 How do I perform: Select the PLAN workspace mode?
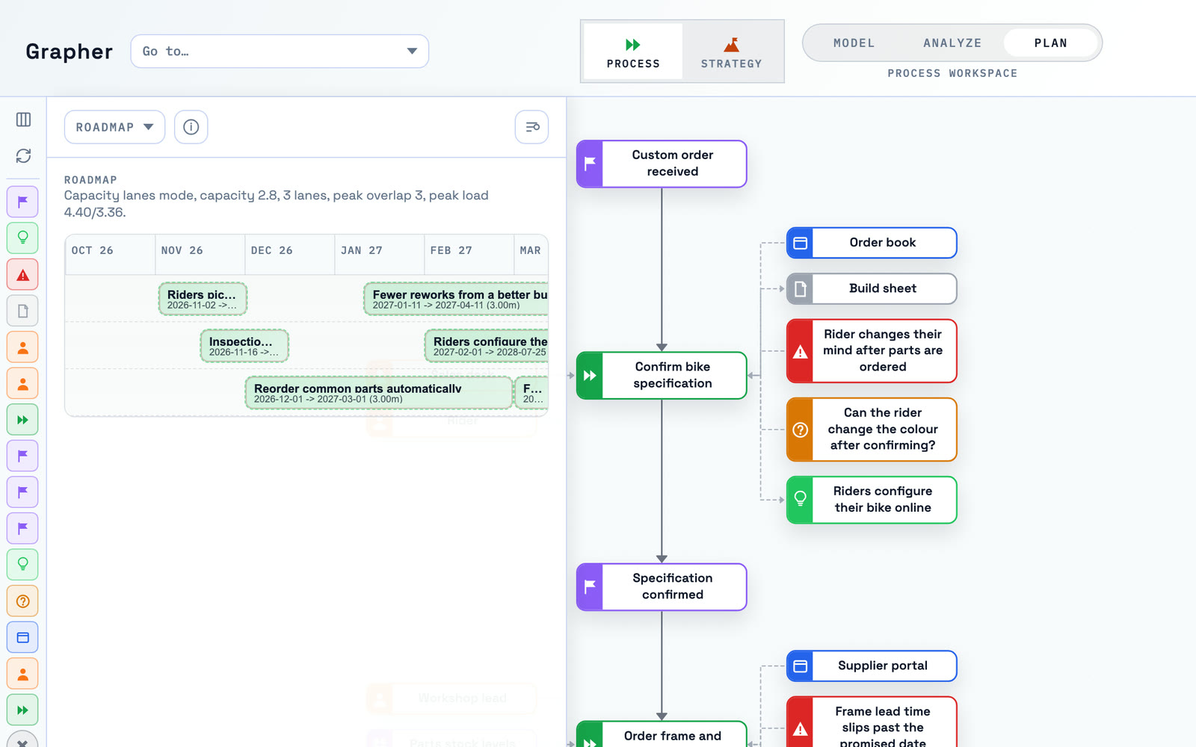pos(1050,43)
